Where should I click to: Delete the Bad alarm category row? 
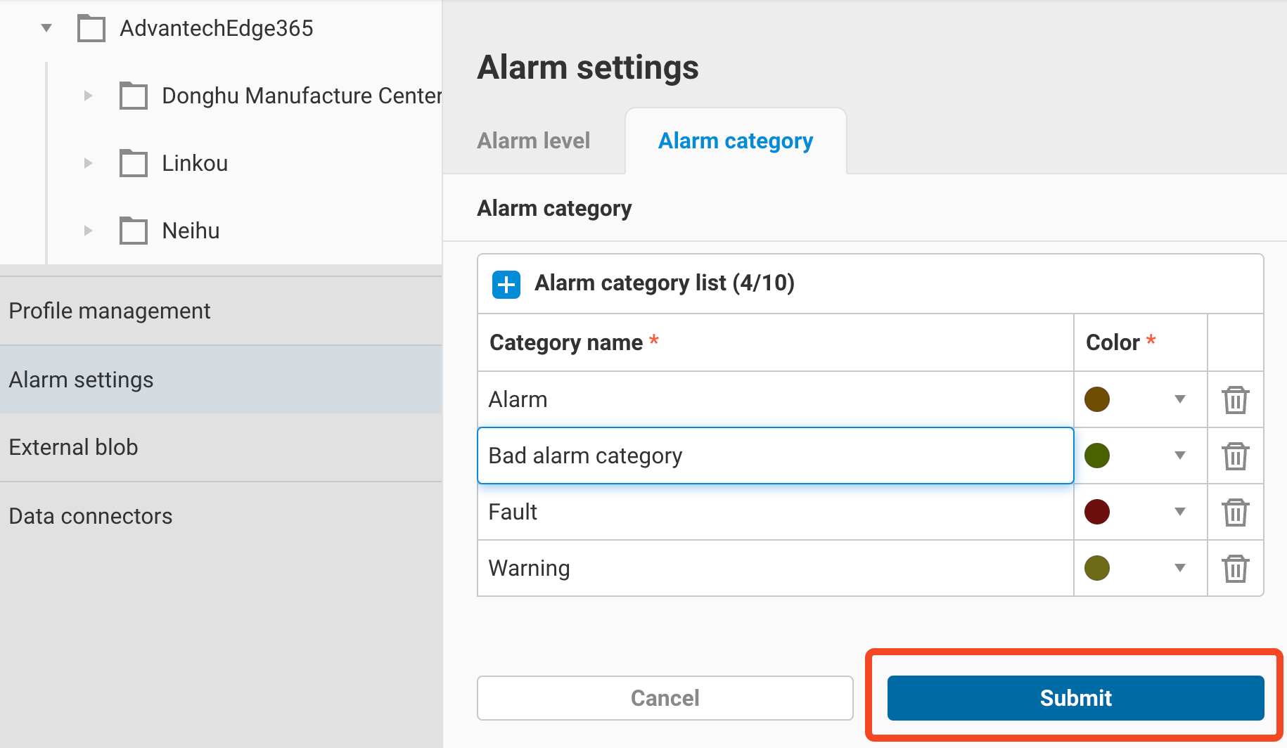[1236, 456]
